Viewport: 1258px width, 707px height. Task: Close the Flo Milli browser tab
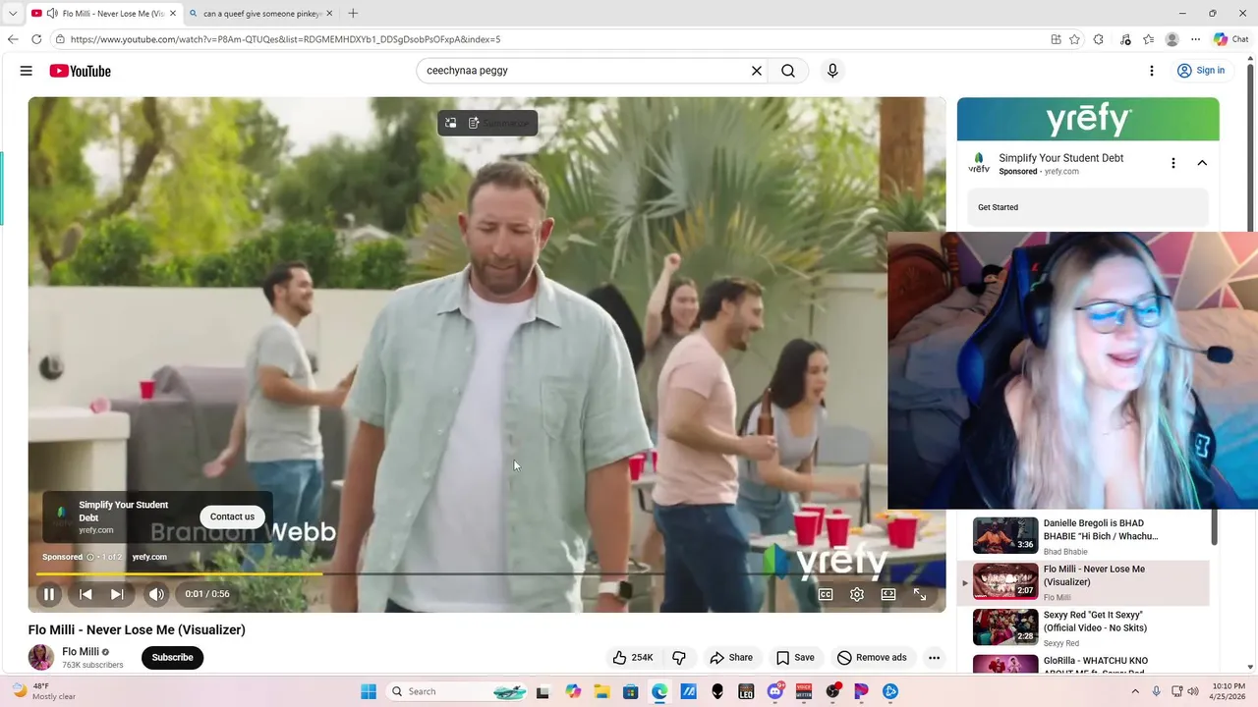point(175,14)
